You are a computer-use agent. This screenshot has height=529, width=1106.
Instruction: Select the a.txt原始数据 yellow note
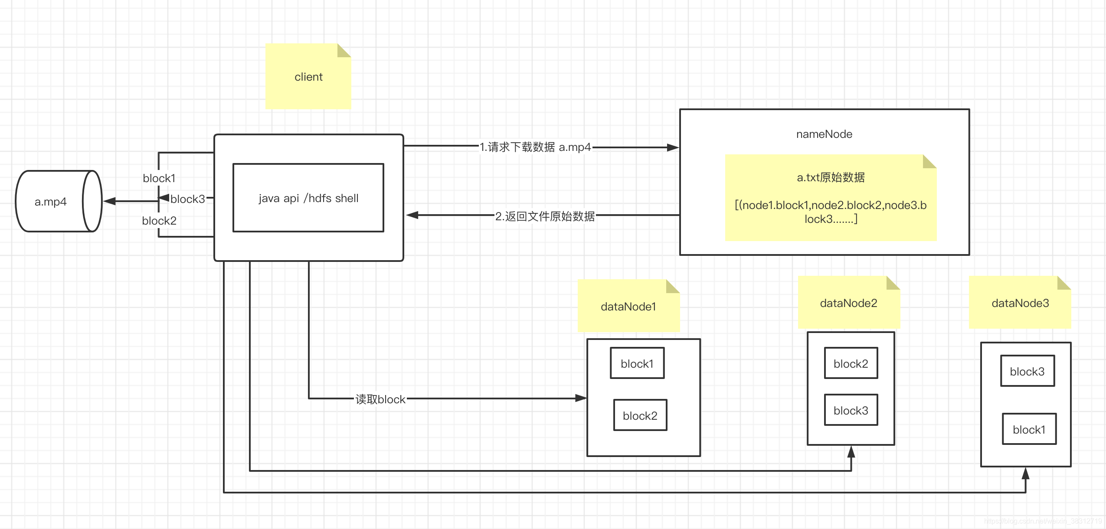click(831, 198)
